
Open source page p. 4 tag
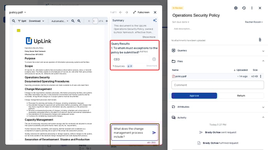(130, 66)
